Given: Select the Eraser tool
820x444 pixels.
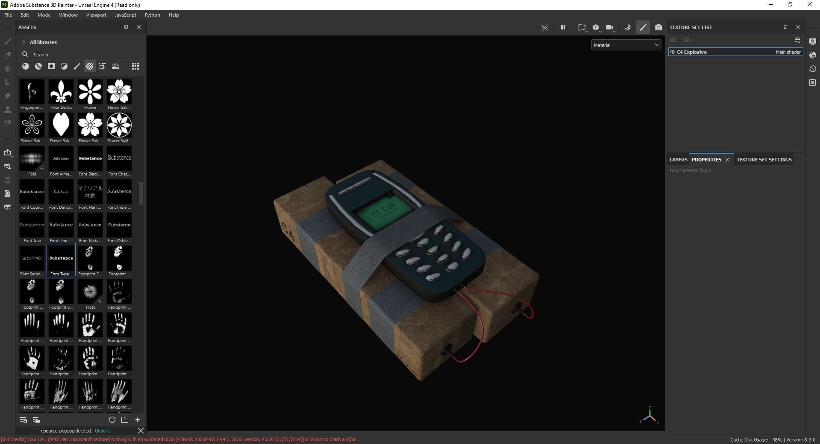Looking at the screenshot, I should coord(7,55).
